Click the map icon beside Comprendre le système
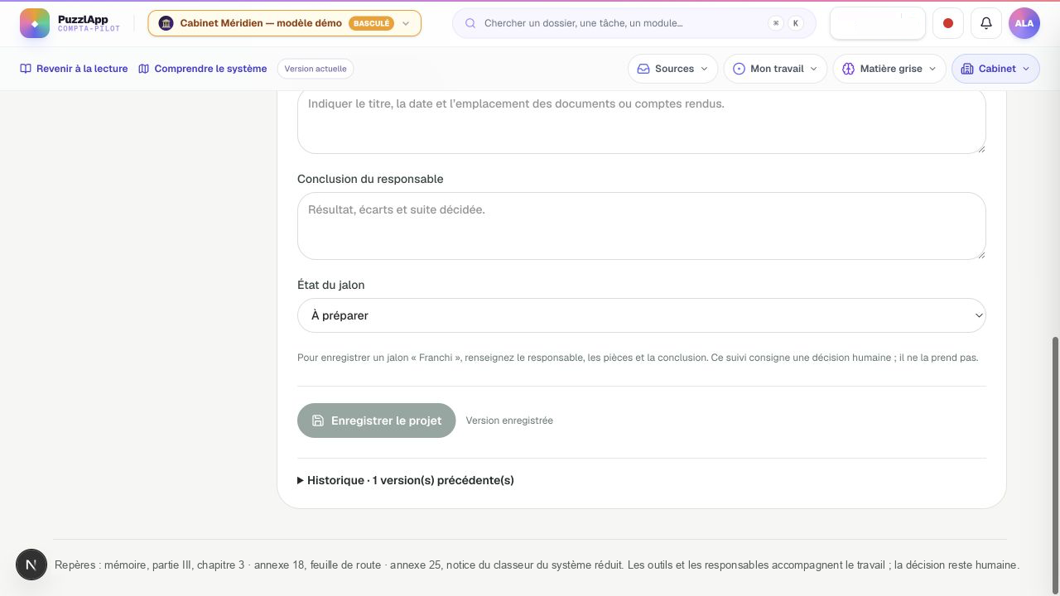Screen dimensions: 1060x596 point(144,69)
